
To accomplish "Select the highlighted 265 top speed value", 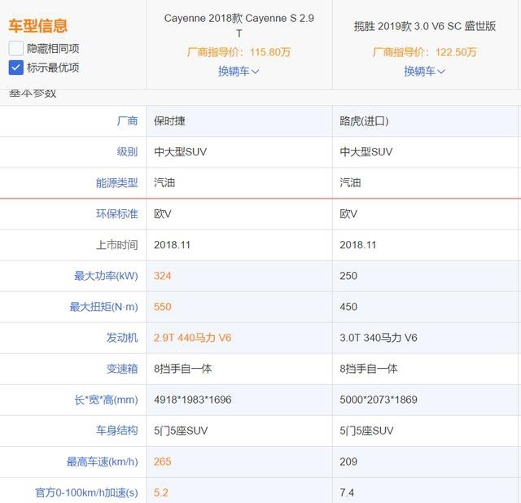I will 163,461.
